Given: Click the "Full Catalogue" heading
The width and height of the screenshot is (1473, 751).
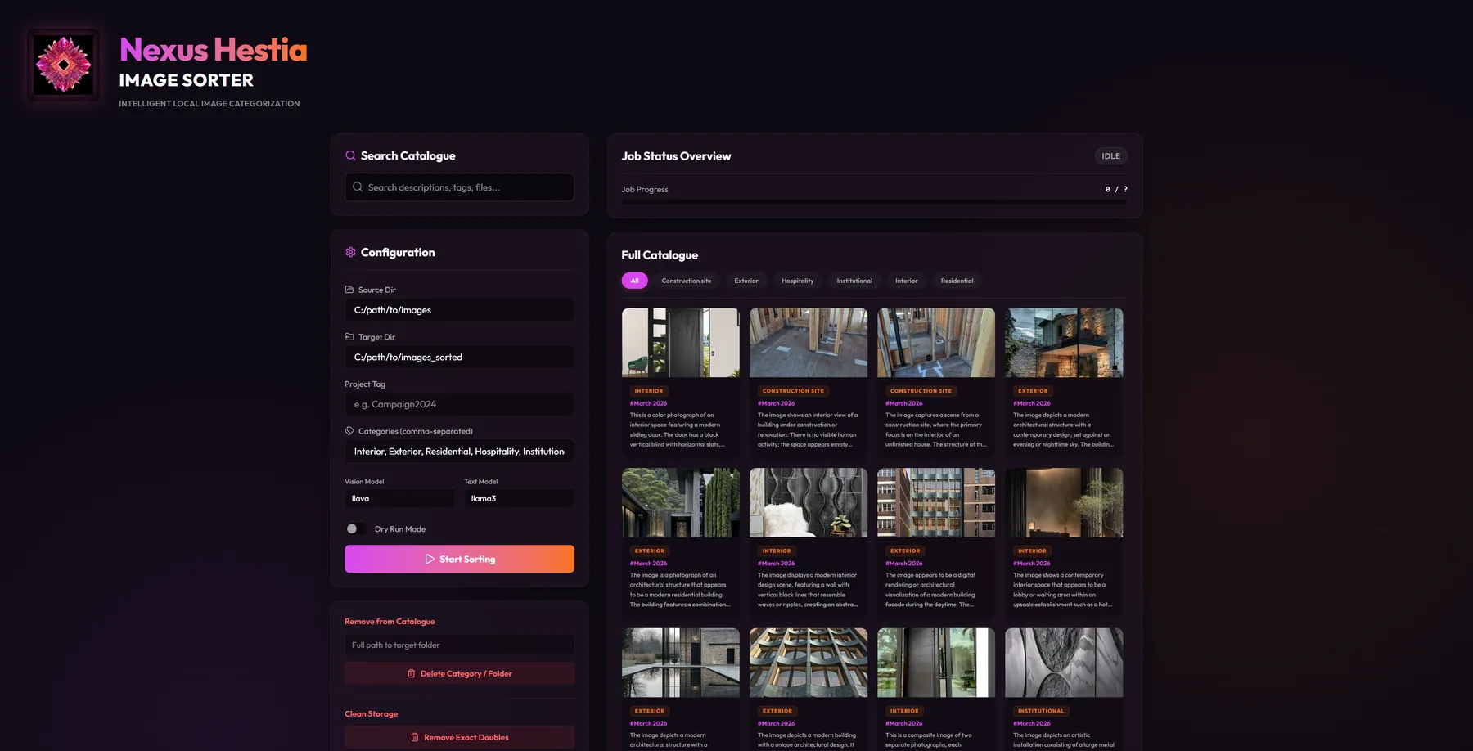Looking at the screenshot, I should (x=660, y=255).
